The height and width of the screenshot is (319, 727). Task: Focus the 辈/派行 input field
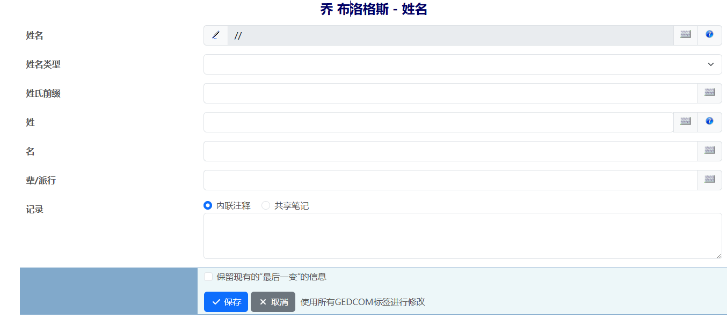450,180
